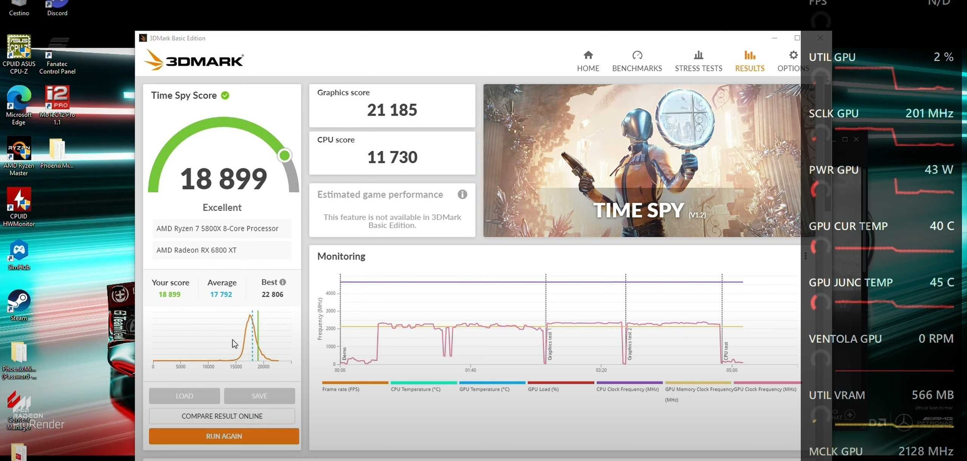
Task: Click the 3DMark title bar app icon
Action: pyautogui.click(x=143, y=38)
